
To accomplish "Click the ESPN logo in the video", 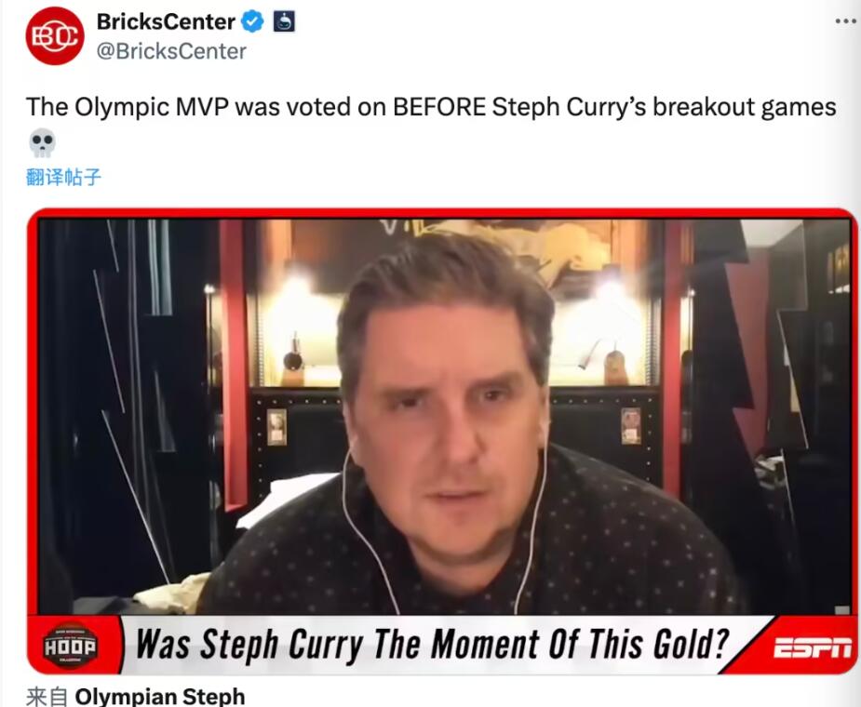I will point(813,647).
